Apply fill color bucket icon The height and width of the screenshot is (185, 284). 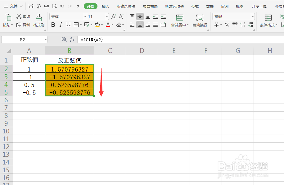[x=97, y=25]
